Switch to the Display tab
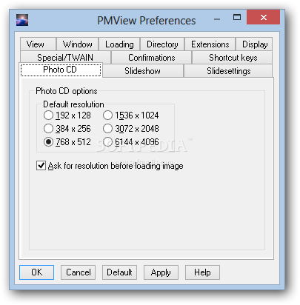 click(254, 44)
